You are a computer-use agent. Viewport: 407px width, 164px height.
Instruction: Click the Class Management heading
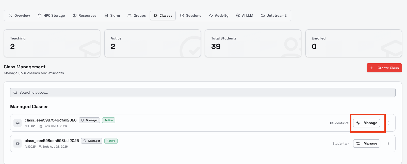pyautogui.click(x=25, y=67)
